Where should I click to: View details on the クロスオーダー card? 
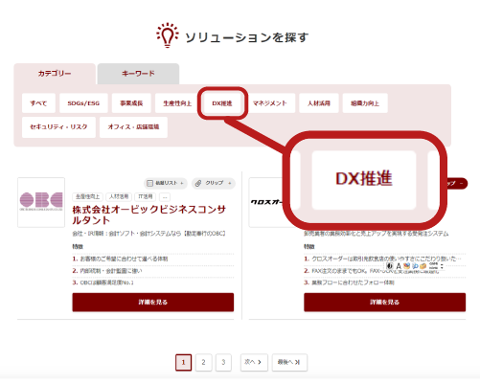point(384,302)
